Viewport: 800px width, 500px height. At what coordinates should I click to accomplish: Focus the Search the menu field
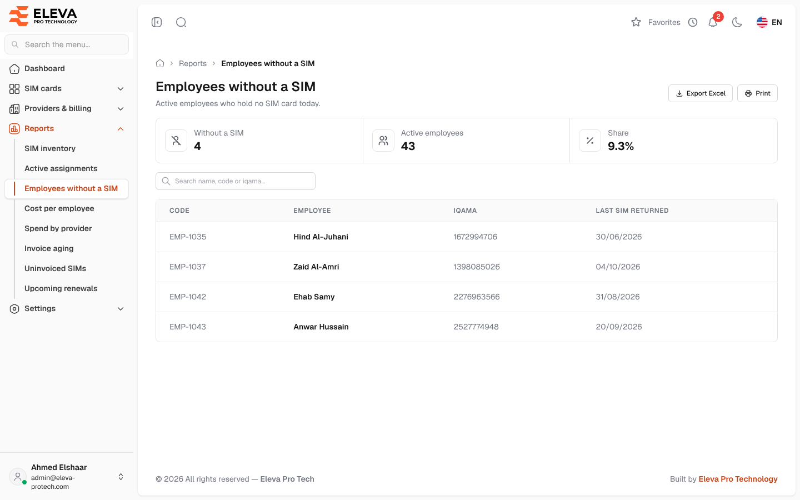coord(67,44)
